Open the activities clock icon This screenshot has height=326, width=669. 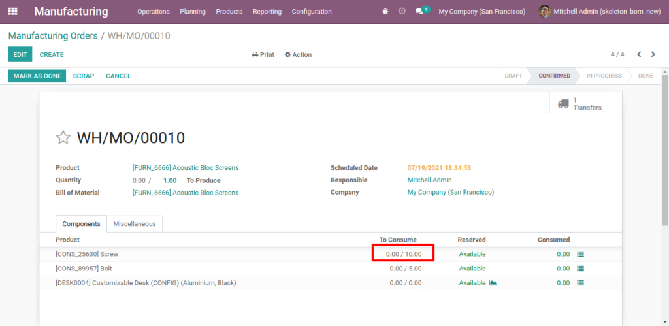(x=402, y=12)
